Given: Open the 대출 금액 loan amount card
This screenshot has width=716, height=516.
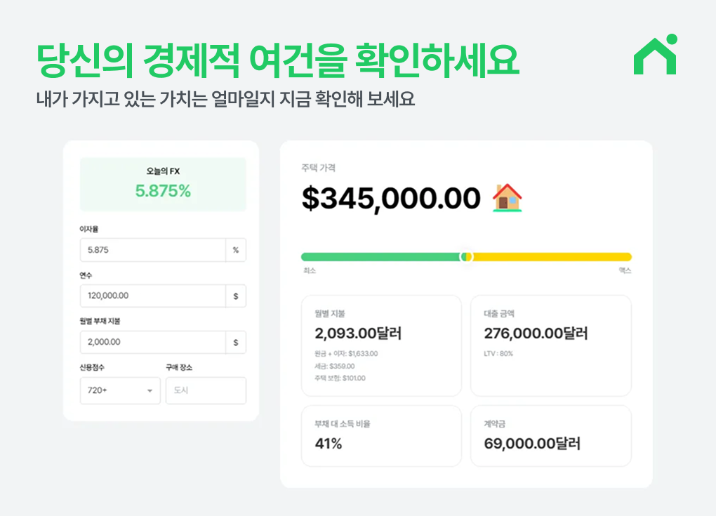Looking at the screenshot, I should click(550, 345).
